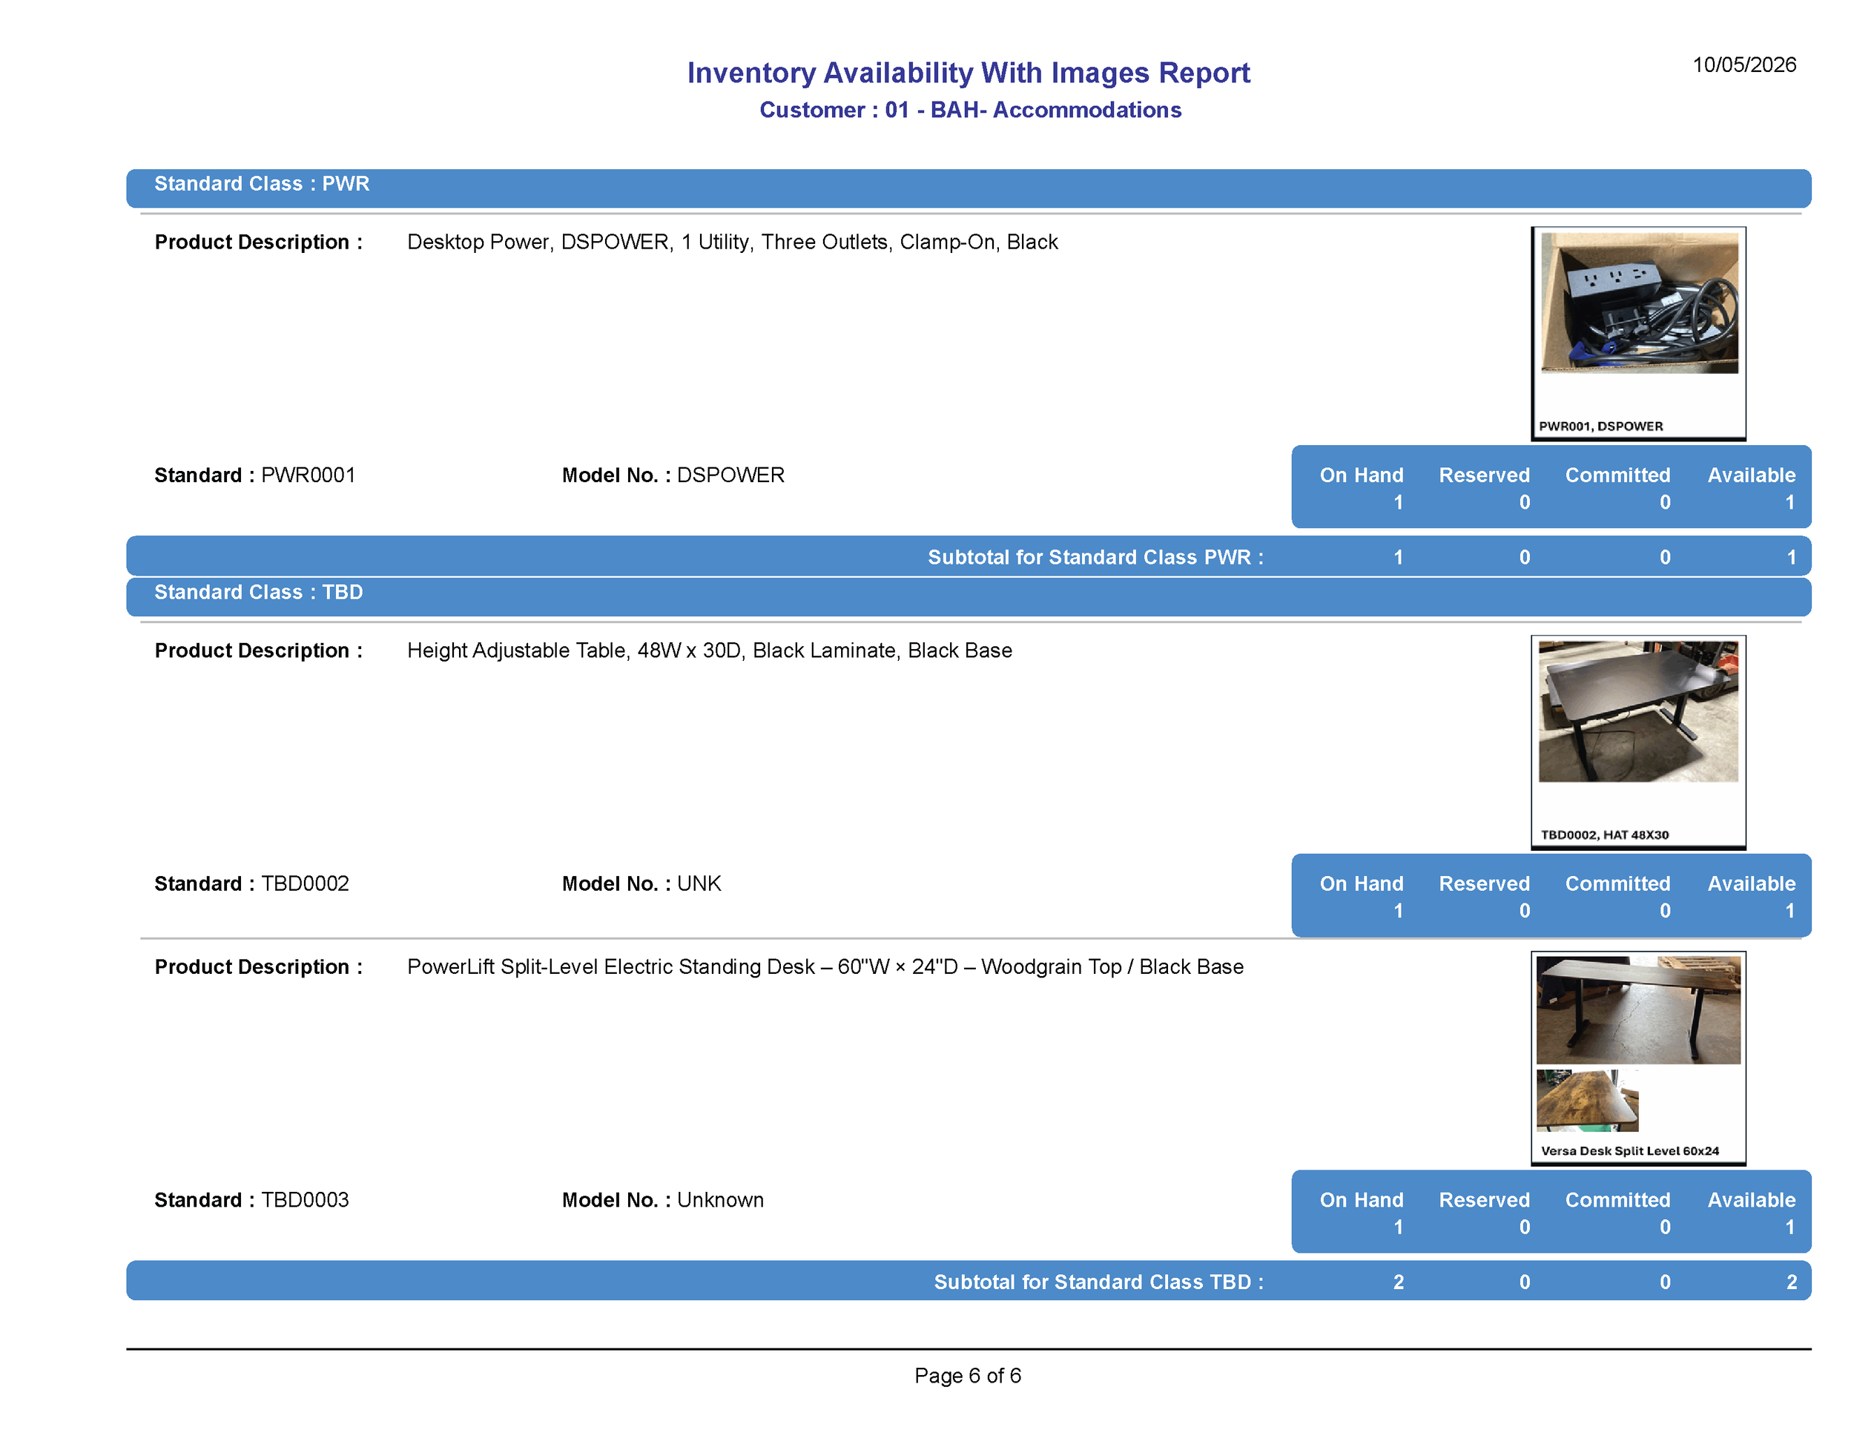Viewport: 1854px width, 1433px height.
Task: Click the report title 'Inventory Availability With Images Report'
Action: (x=968, y=73)
